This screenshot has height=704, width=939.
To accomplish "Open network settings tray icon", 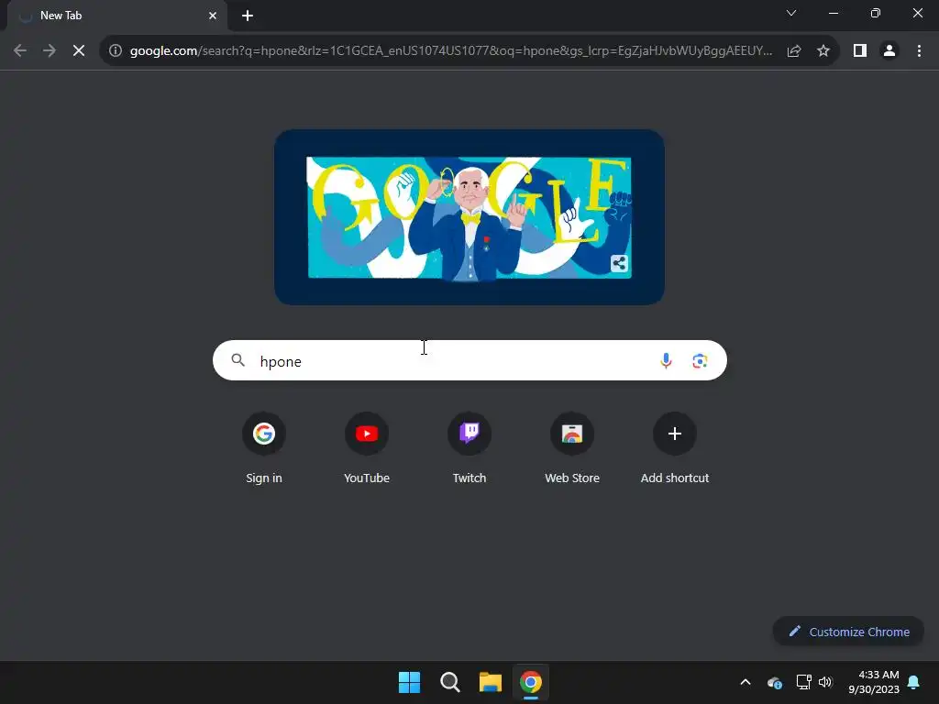I will pyautogui.click(x=803, y=682).
